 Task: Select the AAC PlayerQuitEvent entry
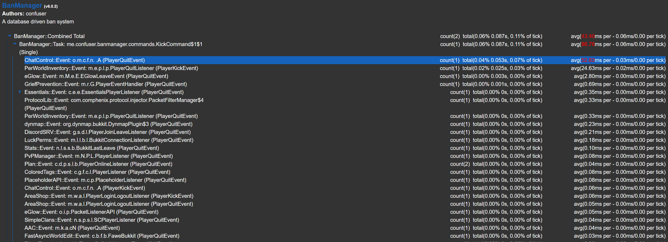[72, 228]
